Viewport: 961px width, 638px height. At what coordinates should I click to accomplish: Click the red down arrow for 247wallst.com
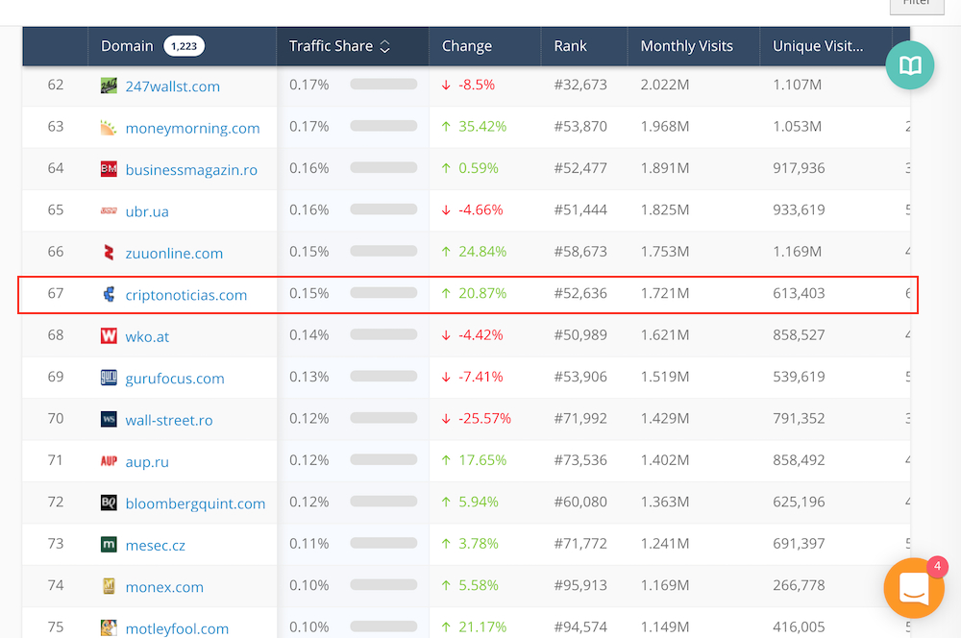click(x=446, y=86)
